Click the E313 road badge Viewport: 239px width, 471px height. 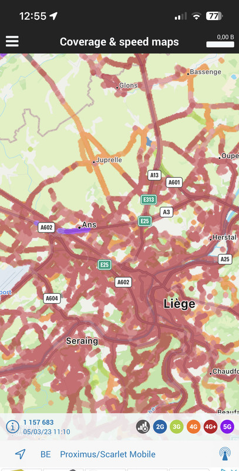click(x=149, y=200)
